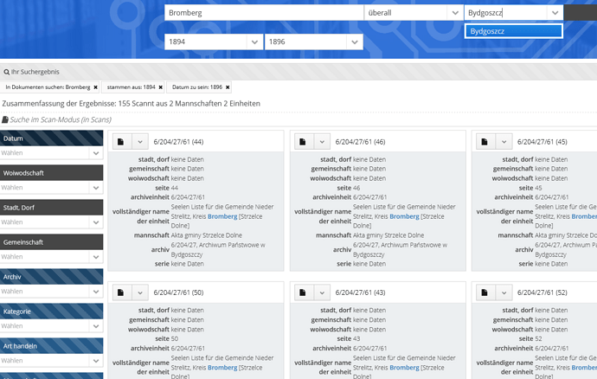
Task: Remove the 'stammen aus: 1894' filter
Action: [161, 87]
